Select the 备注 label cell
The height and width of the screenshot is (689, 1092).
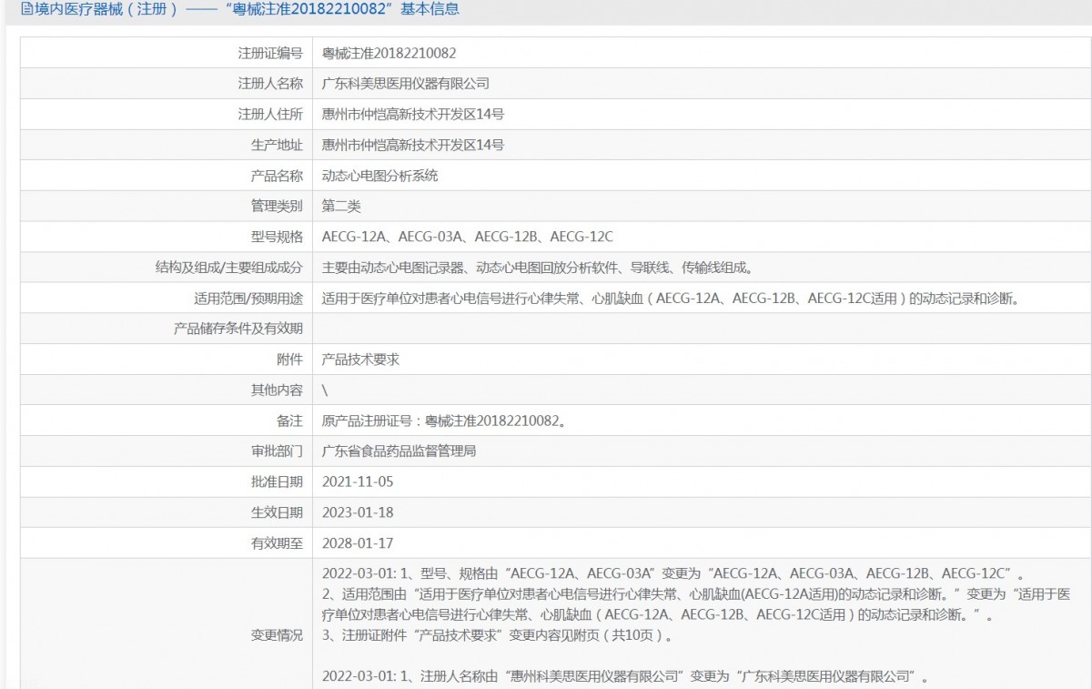(166, 420)
